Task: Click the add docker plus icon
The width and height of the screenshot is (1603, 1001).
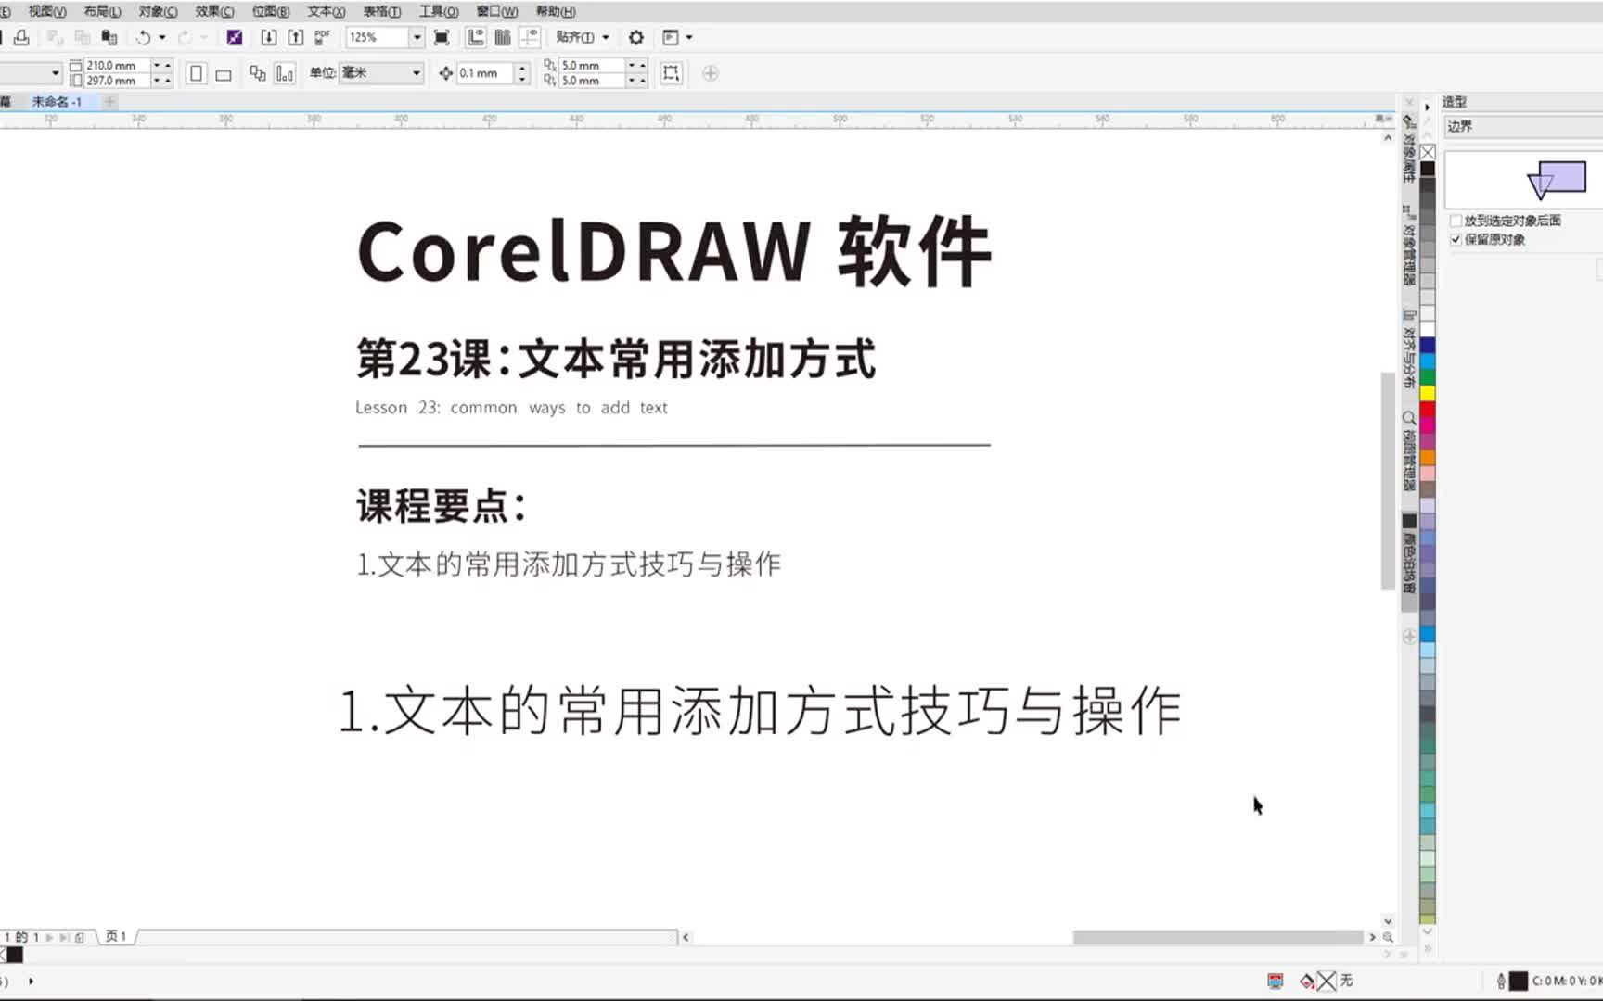Action: click(1409, 637)
